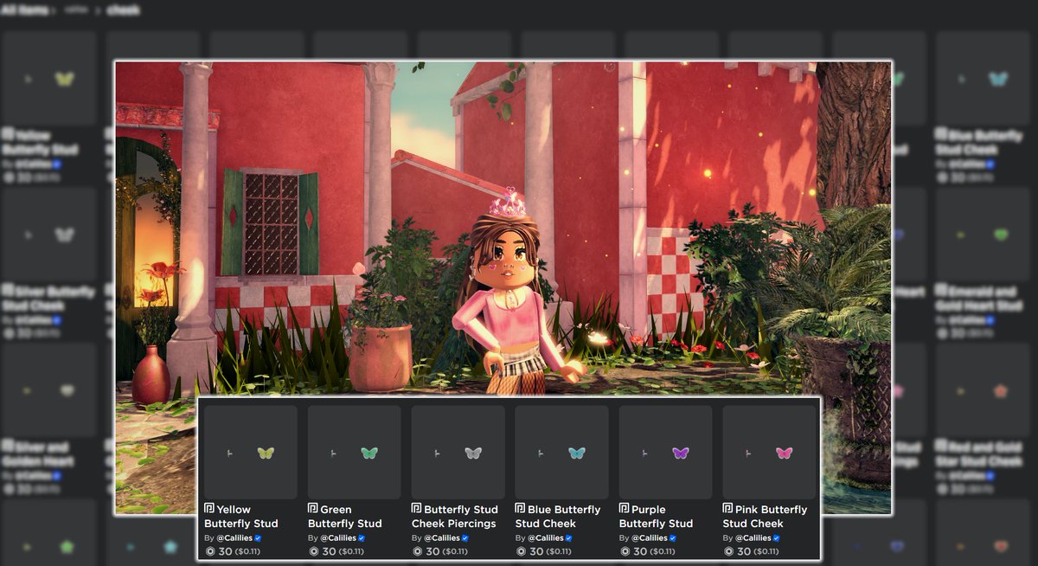Image resolution: width=1038 pixels, height=566 pixels.
Task: Click the item-type icon beside Yellow Butterfly Stud
Action: 209,509
